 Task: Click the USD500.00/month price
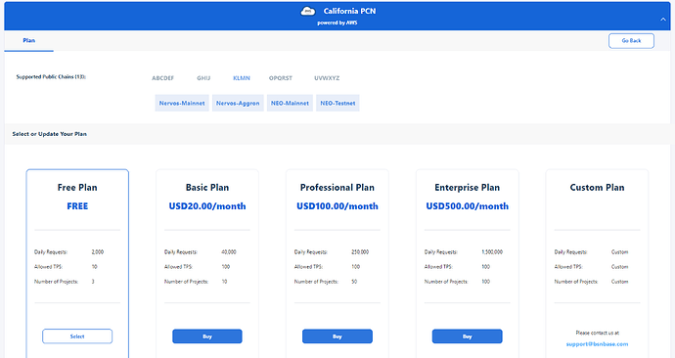coord(467,206)
